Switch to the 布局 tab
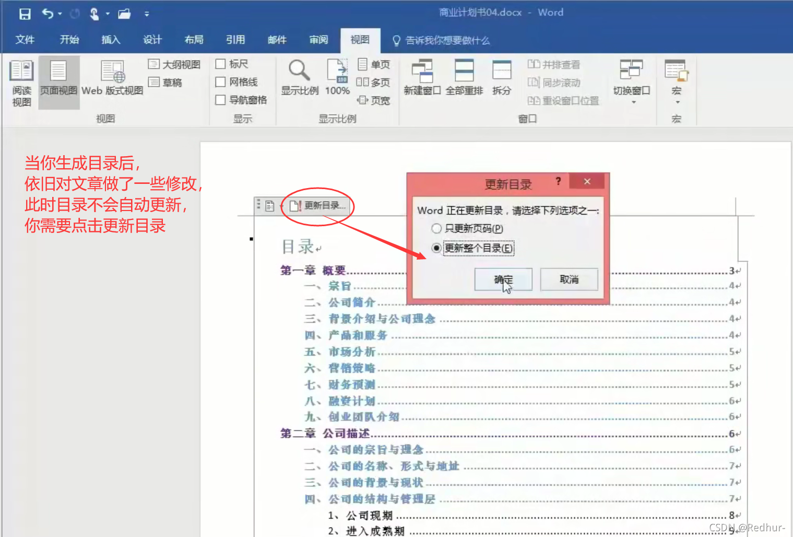The image size is (793, 537). (x=194, y=40)
